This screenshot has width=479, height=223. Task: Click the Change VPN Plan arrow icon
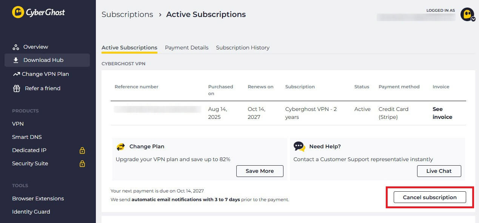[15, 74]
